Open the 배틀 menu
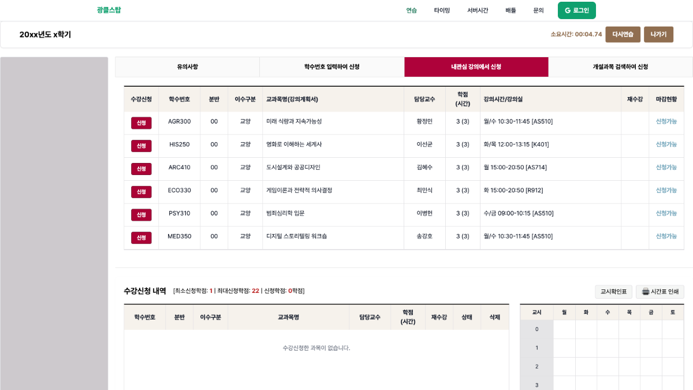This screenshot has height=390, width=693. tap(511, 10)
